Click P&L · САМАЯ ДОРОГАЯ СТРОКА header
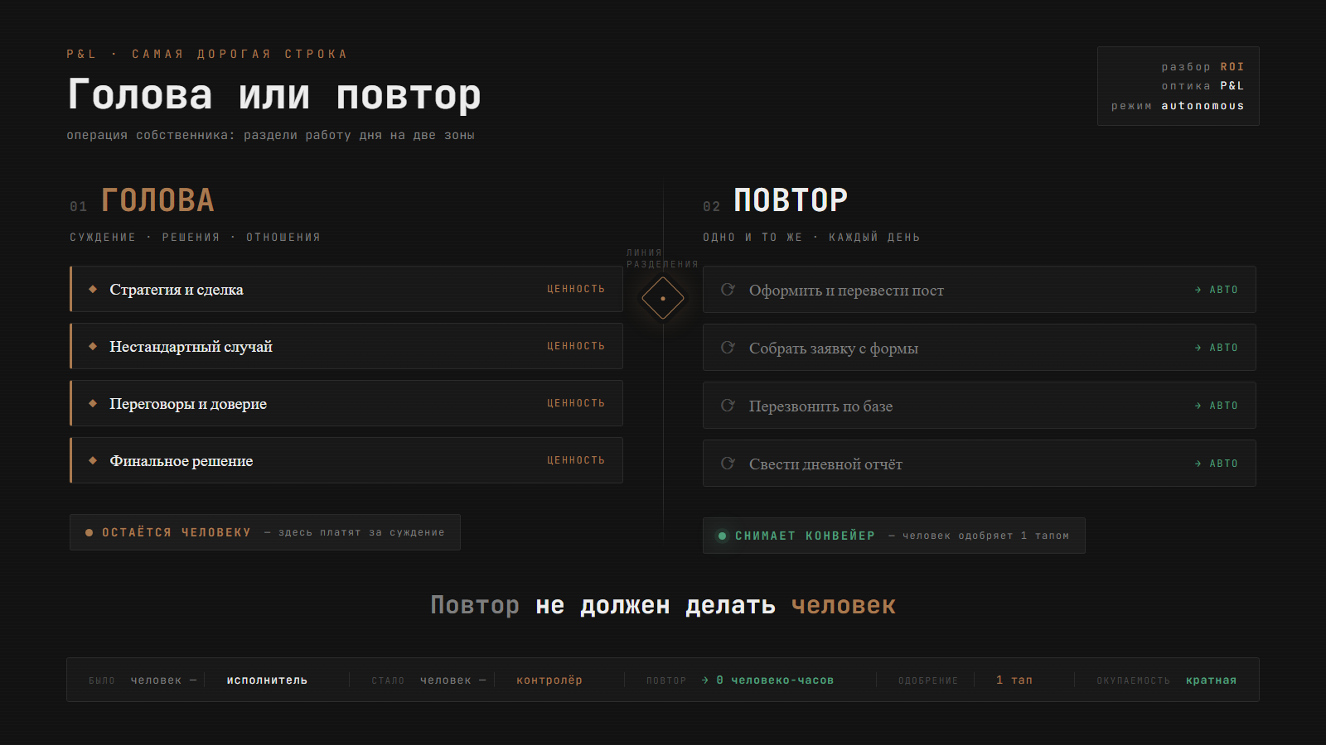 pyautogui.click(x=207, y=55)
